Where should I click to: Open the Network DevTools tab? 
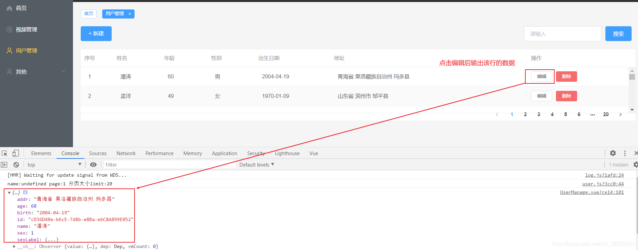tap(126, 153)
